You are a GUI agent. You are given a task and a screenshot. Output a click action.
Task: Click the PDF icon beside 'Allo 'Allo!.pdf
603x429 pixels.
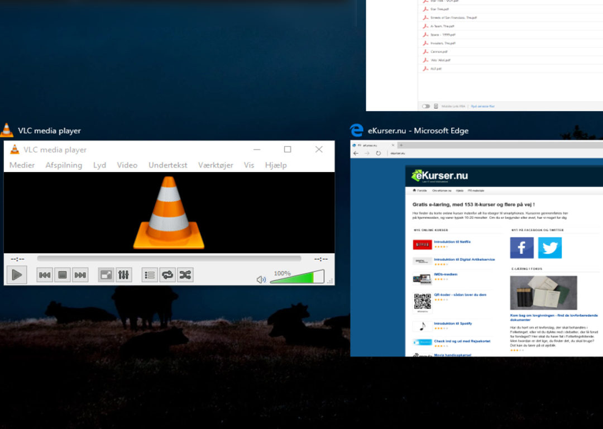pos(425,60)
